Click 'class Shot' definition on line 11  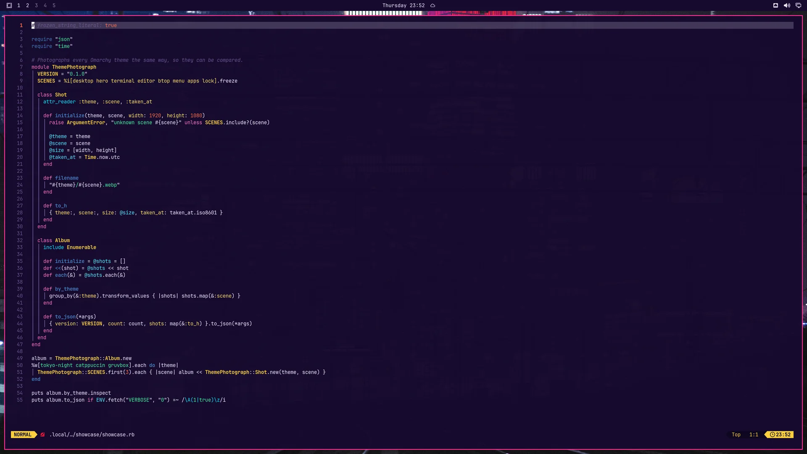(52, 95)
